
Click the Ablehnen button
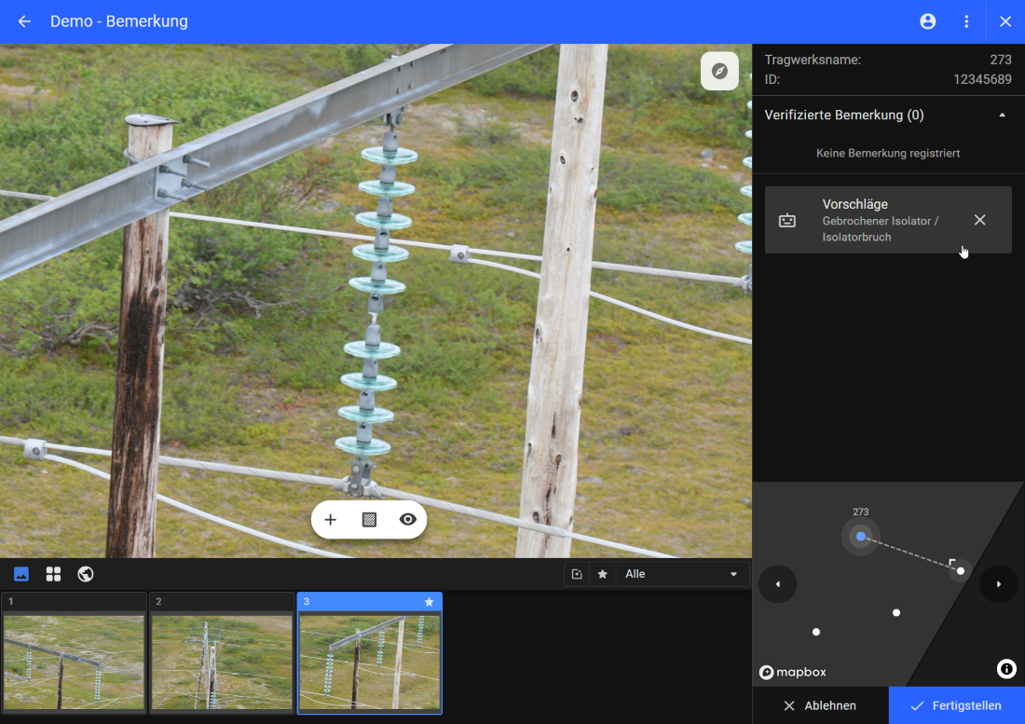(820, 705)
